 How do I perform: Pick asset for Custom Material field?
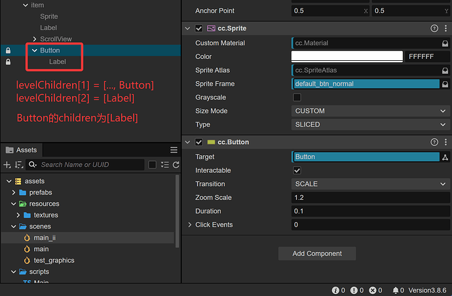[445, 43]
